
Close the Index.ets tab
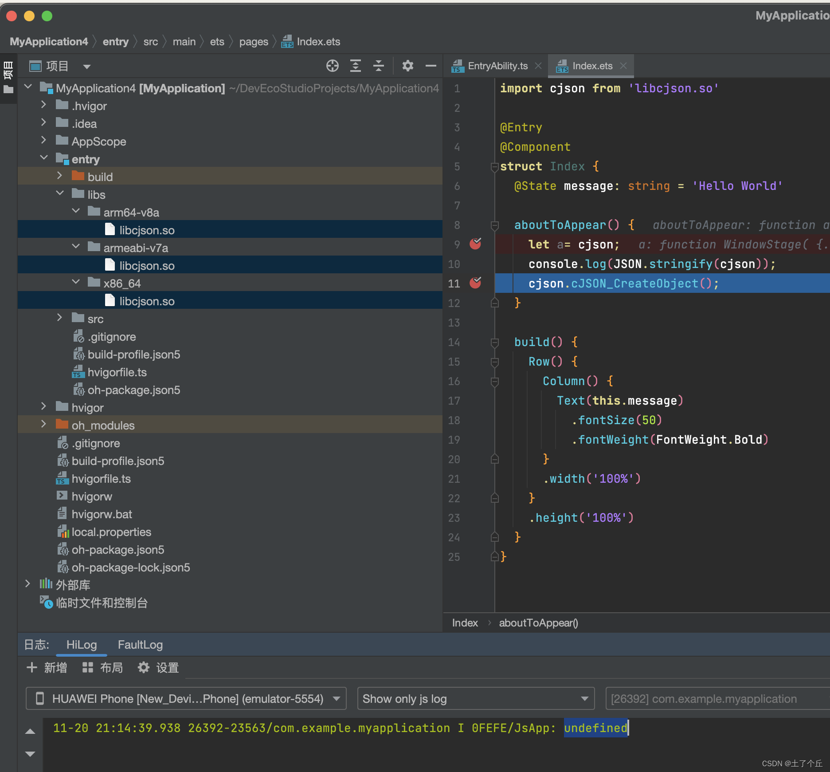[623, 66]
